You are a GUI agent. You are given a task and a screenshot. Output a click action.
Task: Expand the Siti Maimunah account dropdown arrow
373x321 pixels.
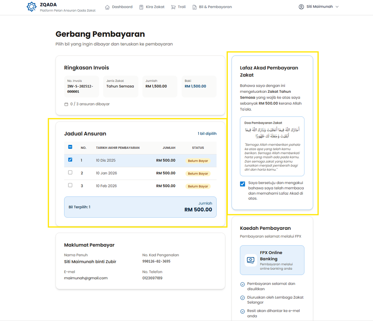[x=337, y=6]
